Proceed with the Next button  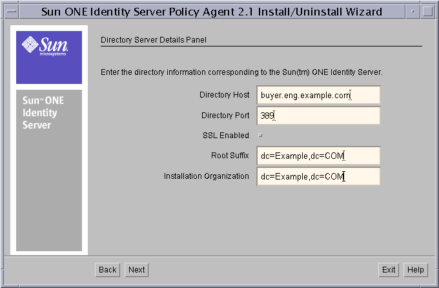click(137, 270)
